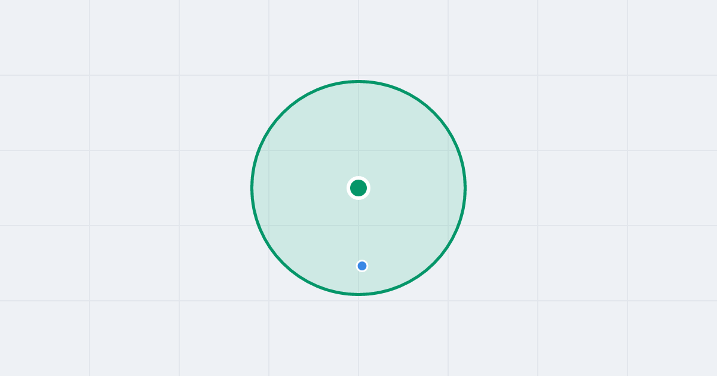Click the bottommost point of the green circle outline
This screenshot has width=717, height=376.
pos(358,294)
